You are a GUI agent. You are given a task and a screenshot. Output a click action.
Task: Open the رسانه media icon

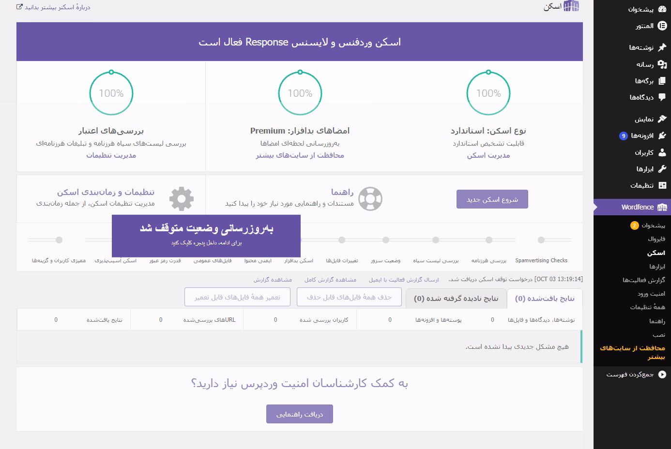[662, 64]
